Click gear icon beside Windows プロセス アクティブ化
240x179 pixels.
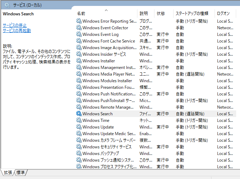click(x=79, y=166)
